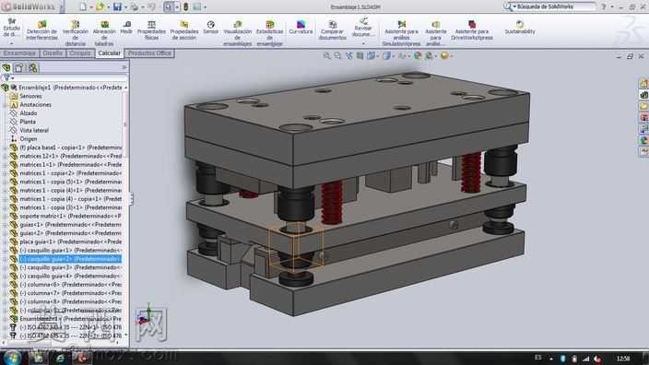Open the Select tool dropdown arrow

177,7
